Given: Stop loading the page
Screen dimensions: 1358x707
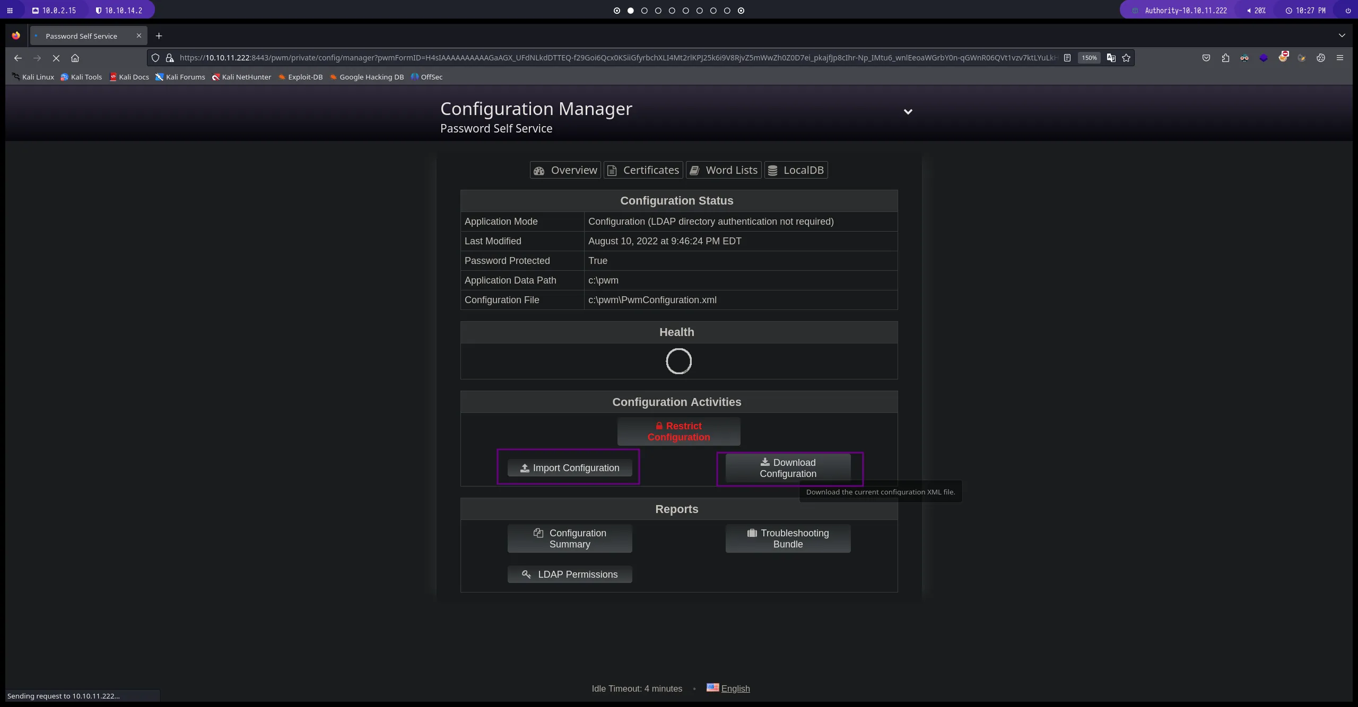Looking at the screenshot, I should click(x=56, y=58).
